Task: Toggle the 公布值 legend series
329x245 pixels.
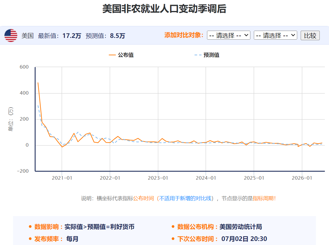Action: 121,55
